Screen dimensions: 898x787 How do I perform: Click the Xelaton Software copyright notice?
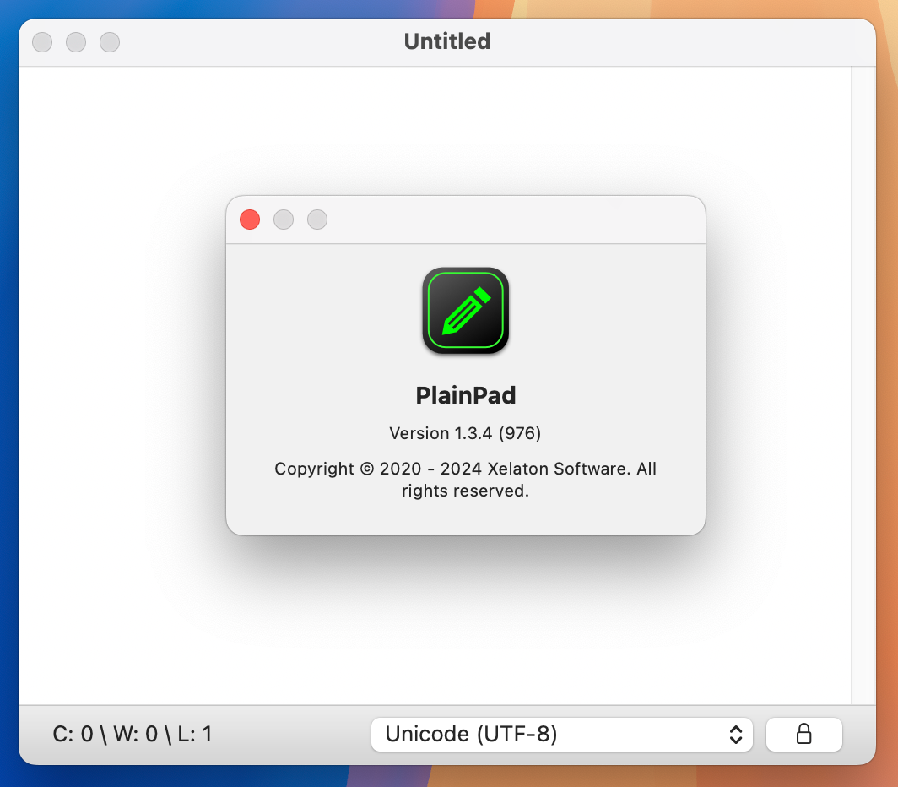pos(465,480)
